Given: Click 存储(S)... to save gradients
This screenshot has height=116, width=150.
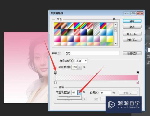Looking at the screenshot, I should [132, 40].
